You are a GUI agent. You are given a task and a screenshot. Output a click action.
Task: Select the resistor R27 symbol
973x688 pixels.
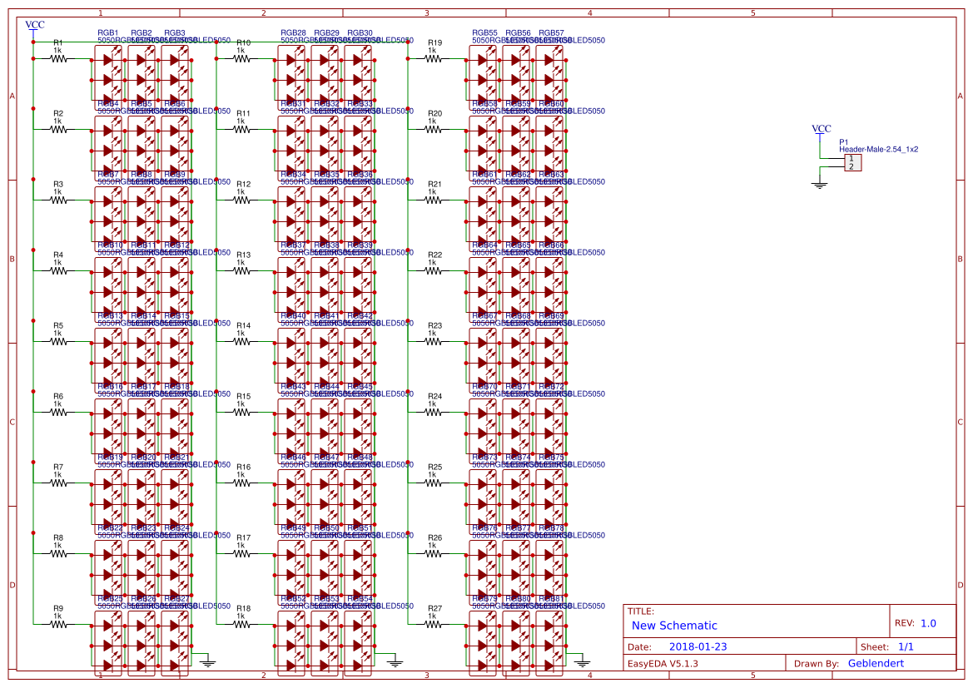click(x=431, y=622)
